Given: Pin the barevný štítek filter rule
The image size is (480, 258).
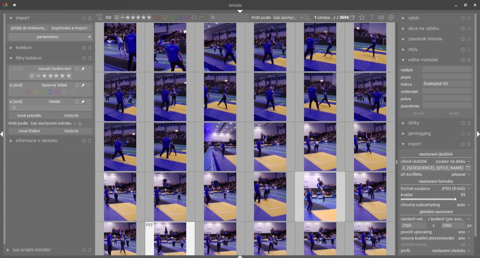Looking at the screenshot, I should point(83,85).
